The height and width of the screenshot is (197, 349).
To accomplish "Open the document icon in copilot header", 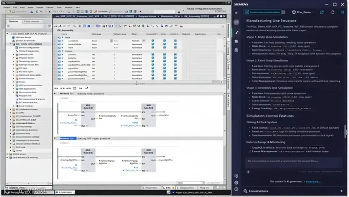I will point(333,12).
